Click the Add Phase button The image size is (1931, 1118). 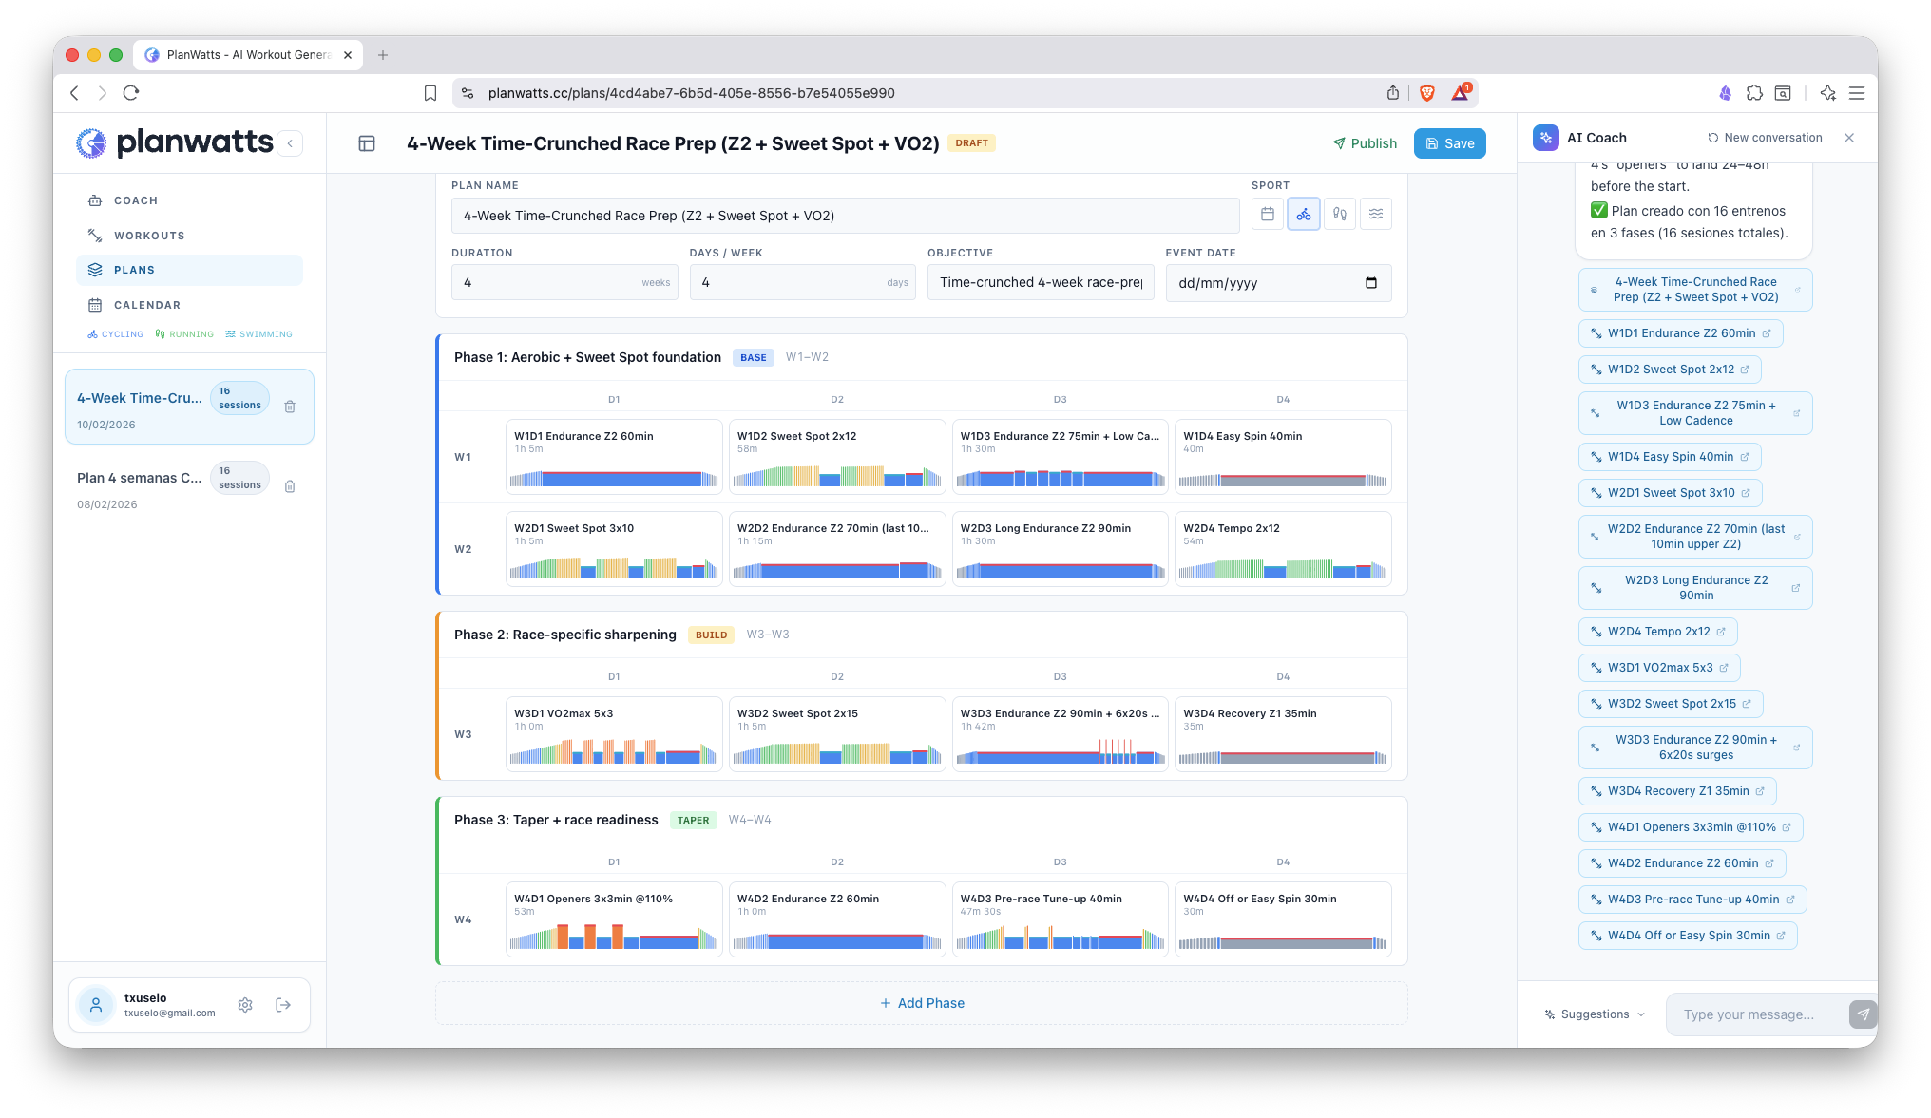(x=921, y=1003)
